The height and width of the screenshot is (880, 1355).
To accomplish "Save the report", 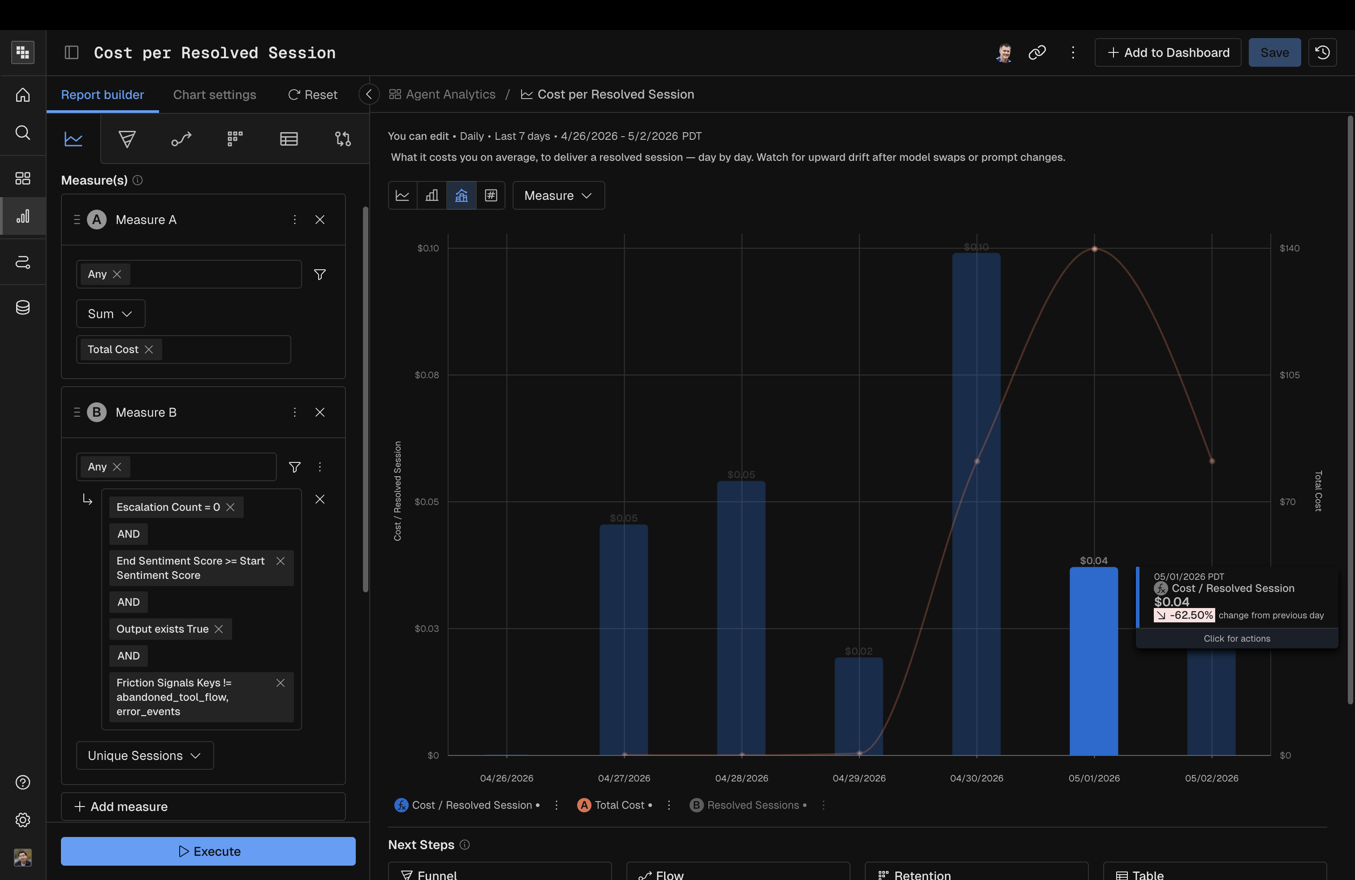I will click(1274, 52).
